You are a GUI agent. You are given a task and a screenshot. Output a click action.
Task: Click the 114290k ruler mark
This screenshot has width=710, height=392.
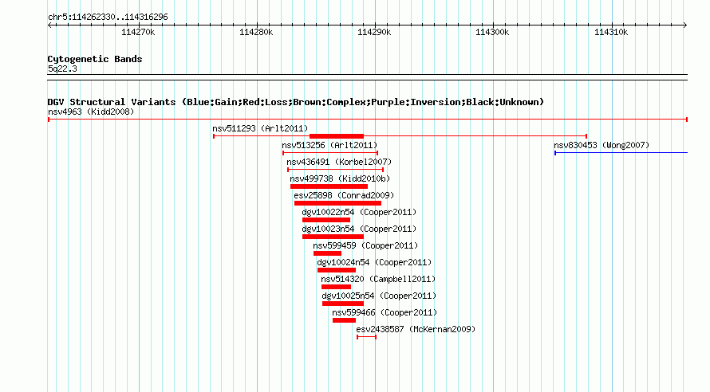click(374, 32)
